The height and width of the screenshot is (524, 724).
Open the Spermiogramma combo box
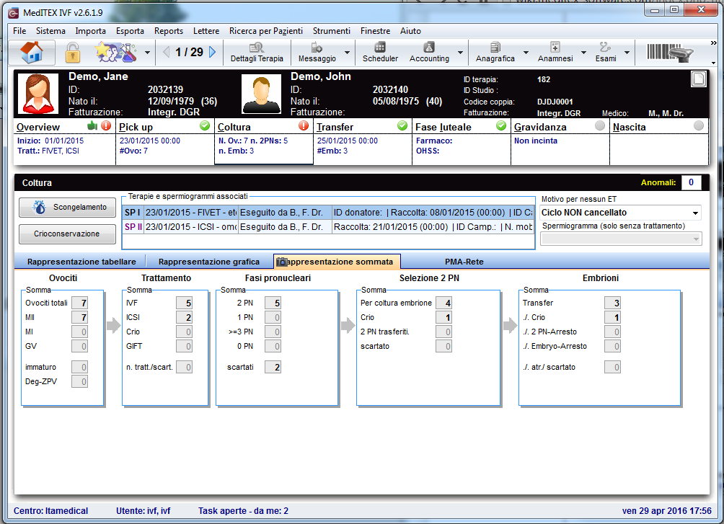coord(621,239)
